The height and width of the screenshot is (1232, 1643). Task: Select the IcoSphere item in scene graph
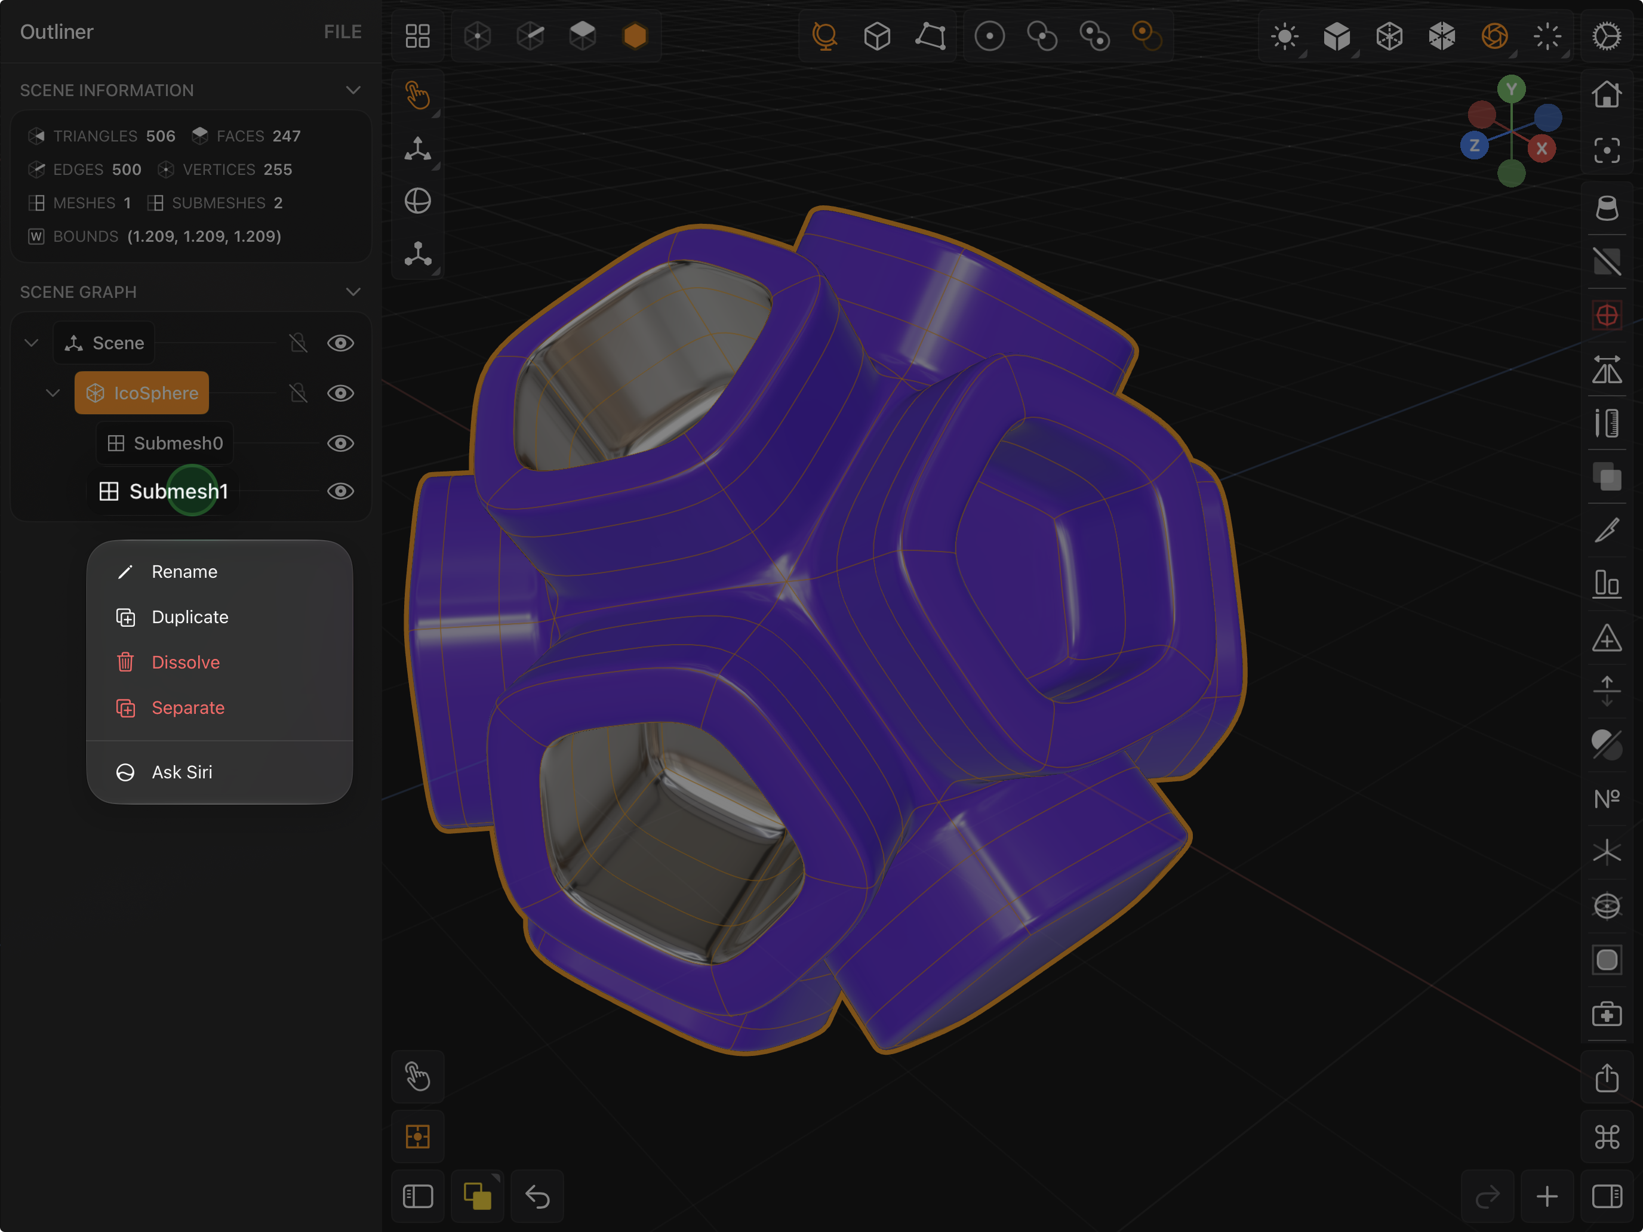tap(142, 393)
